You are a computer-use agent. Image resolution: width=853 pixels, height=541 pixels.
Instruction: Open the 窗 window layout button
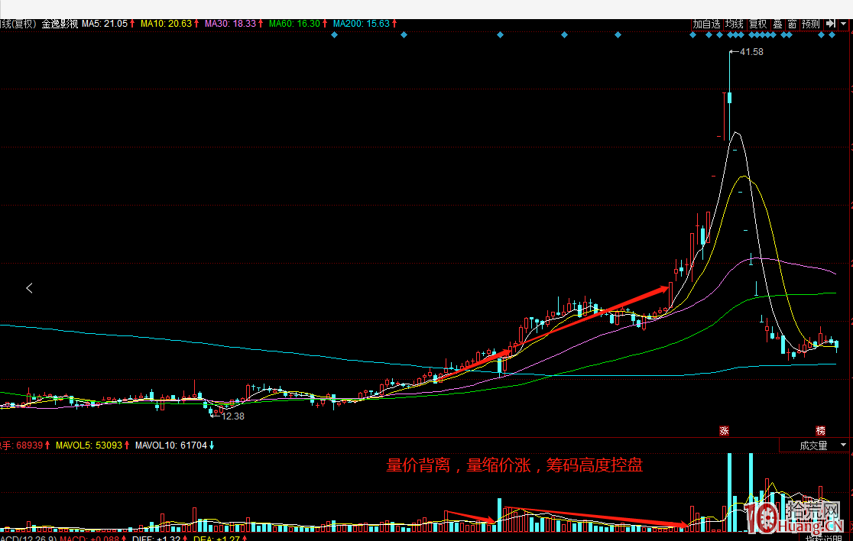(x=792, y=24)
